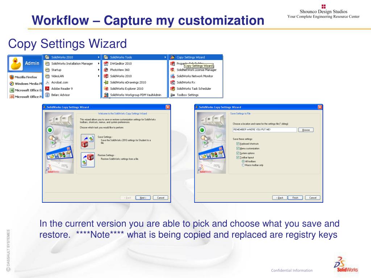Expand SolidWorks 2010 submenu arrow
This screenshot has height=278, width=371.
99,57
